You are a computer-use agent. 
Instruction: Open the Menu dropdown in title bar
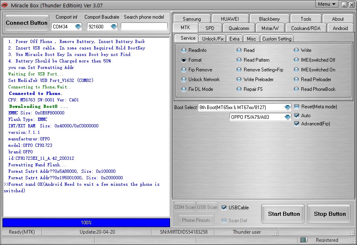[327, 4]
